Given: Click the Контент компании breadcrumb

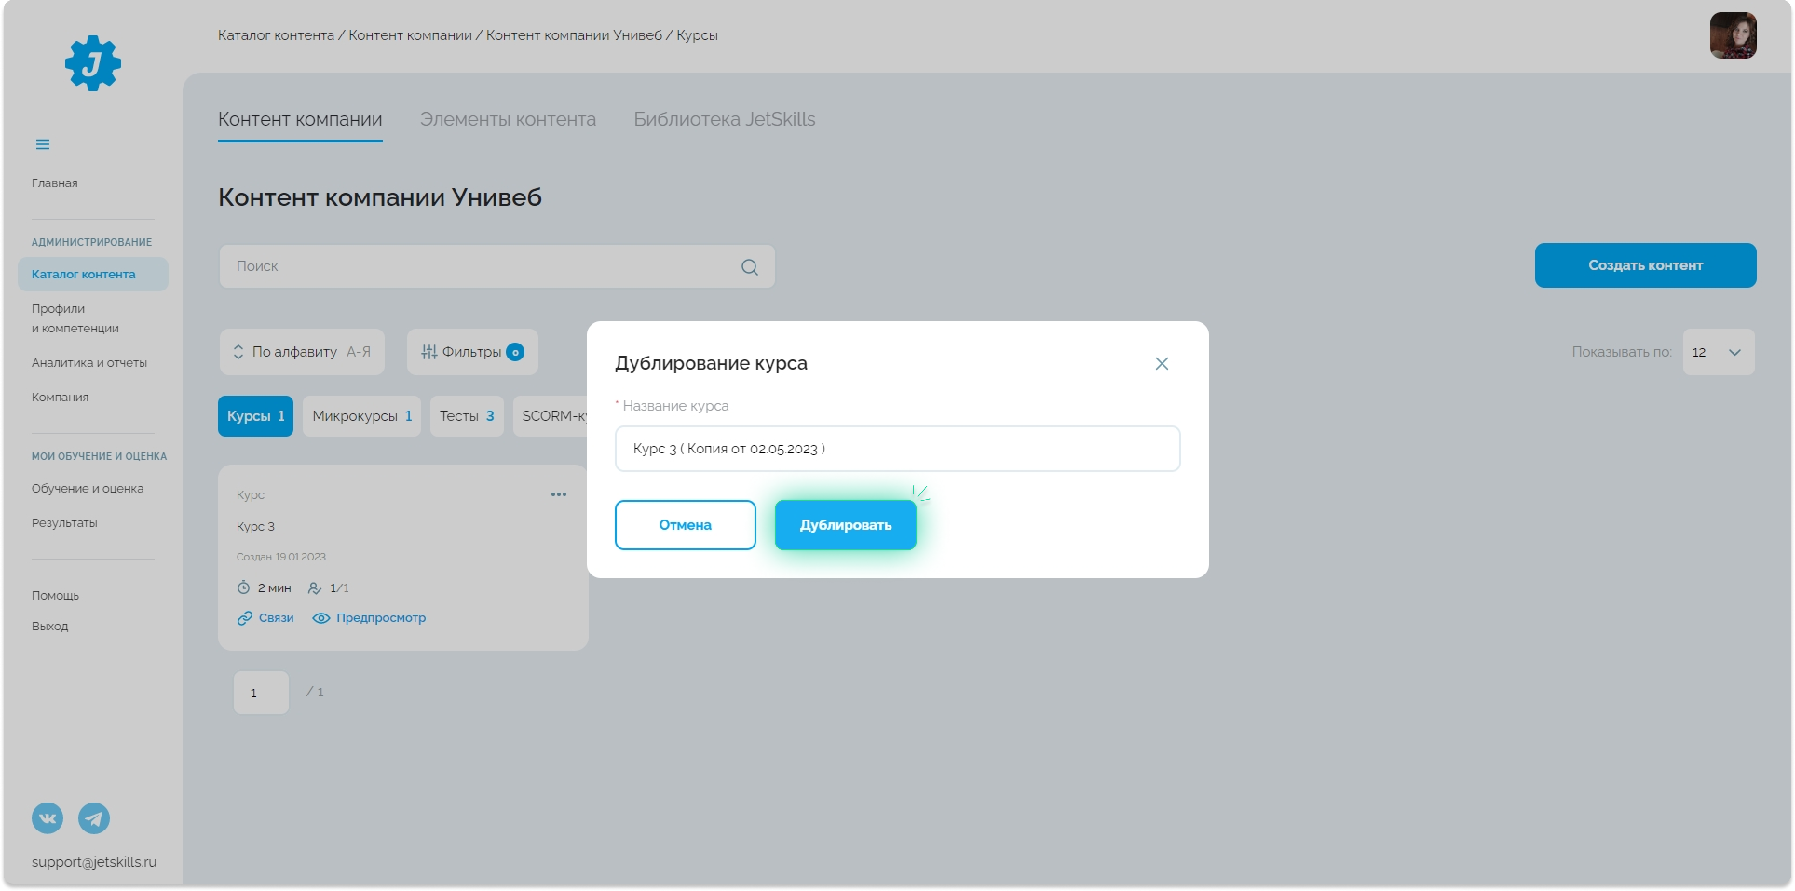Looking at the screenshot, I should [410, 35].
